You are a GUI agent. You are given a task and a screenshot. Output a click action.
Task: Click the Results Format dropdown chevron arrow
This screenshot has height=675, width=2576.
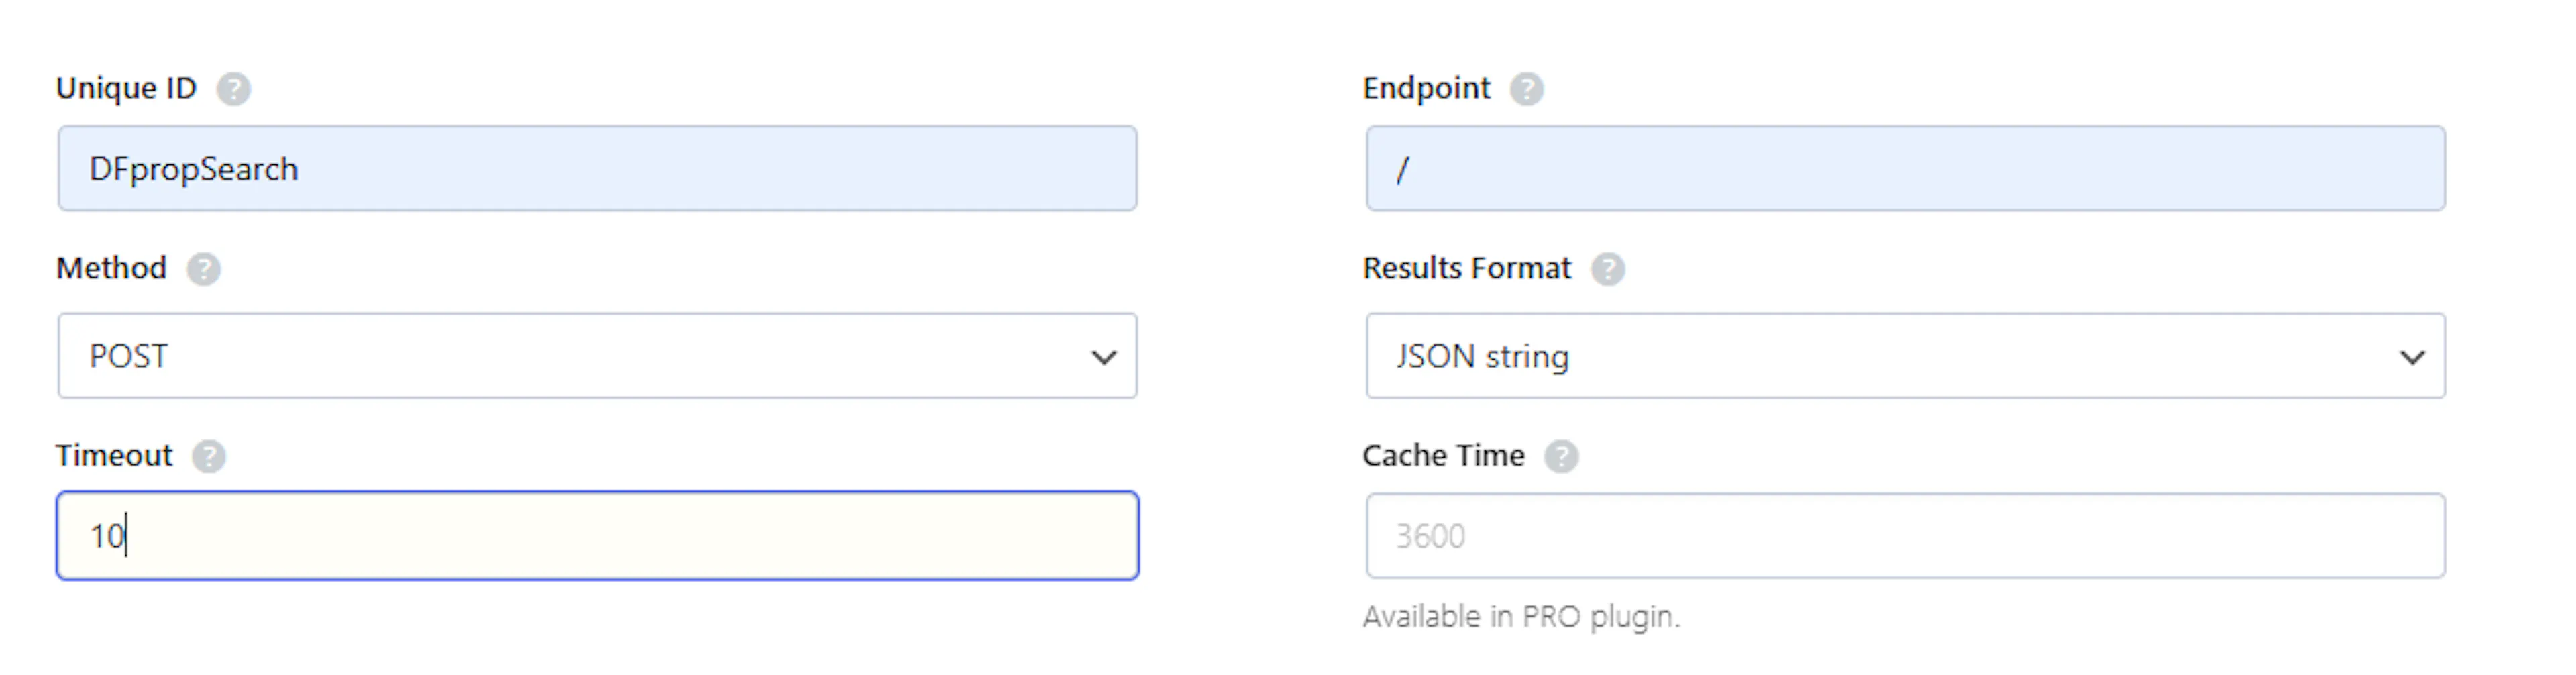pyautogui.click(x=2412, y=356)
